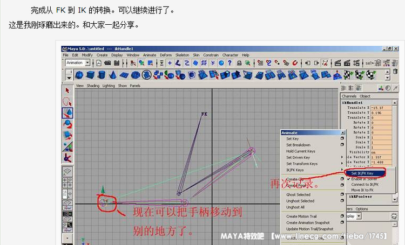Image resolution: width=405 pixels, height=245 pixels.
Task: Expand the Set Transform Keys submenu arrow
Action: point(342,163)
